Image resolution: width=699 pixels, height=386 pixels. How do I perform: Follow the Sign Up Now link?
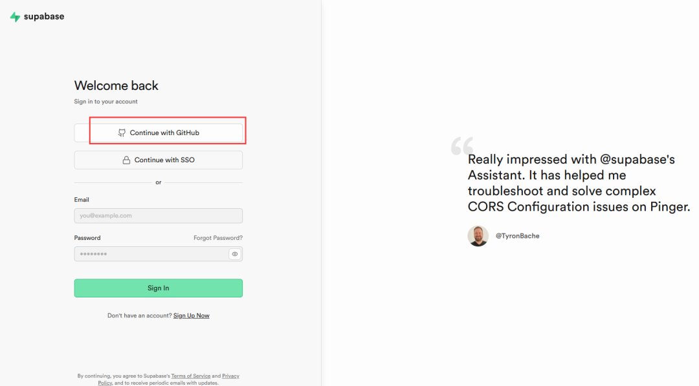click(192, 316)
